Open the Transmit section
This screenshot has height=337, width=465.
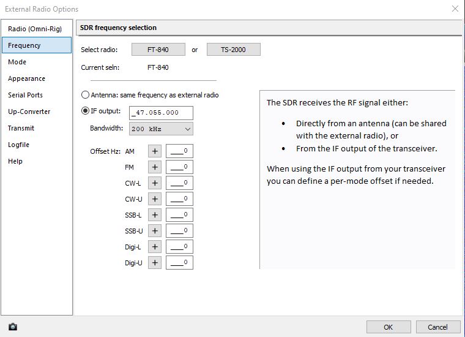(21, 128)
